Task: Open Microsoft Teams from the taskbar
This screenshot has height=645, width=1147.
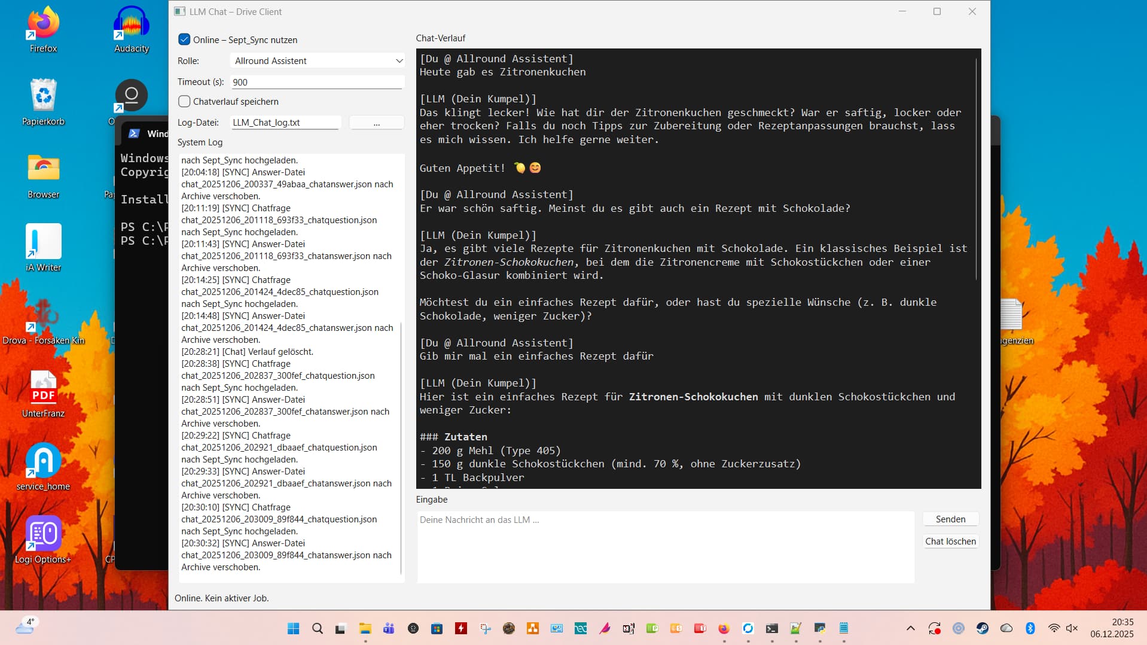Action: (389, 628)
